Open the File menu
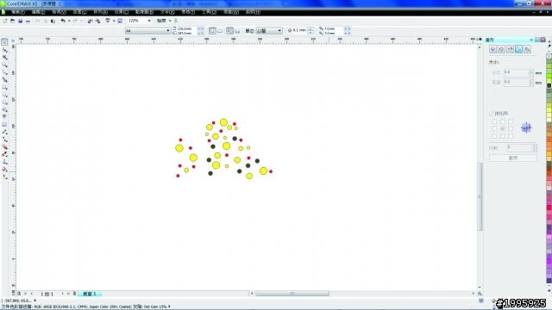The image size is (552, 310). click(17, 12)
